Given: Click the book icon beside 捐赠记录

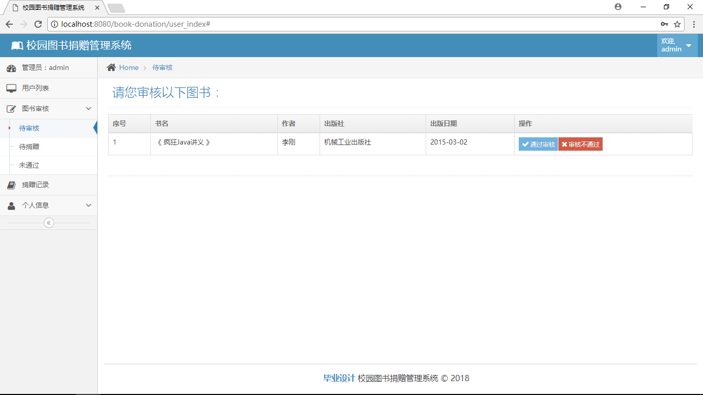Looking at the screenshot, I should coord(11,185).
